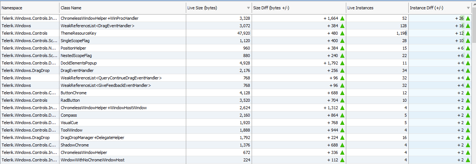Click the 2,624 live size value
This screenshot has width=476, height=164.
(245, 108)
